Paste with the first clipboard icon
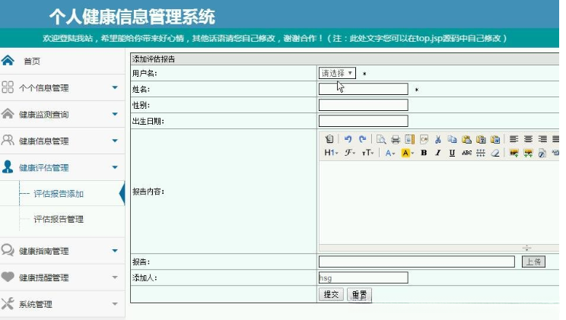The height and width of the screenshot is (320, 566). click(x=466, y=139)
